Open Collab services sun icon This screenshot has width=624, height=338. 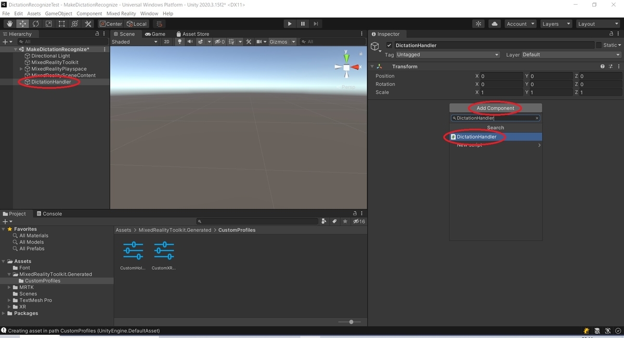(x=478, y=24)
